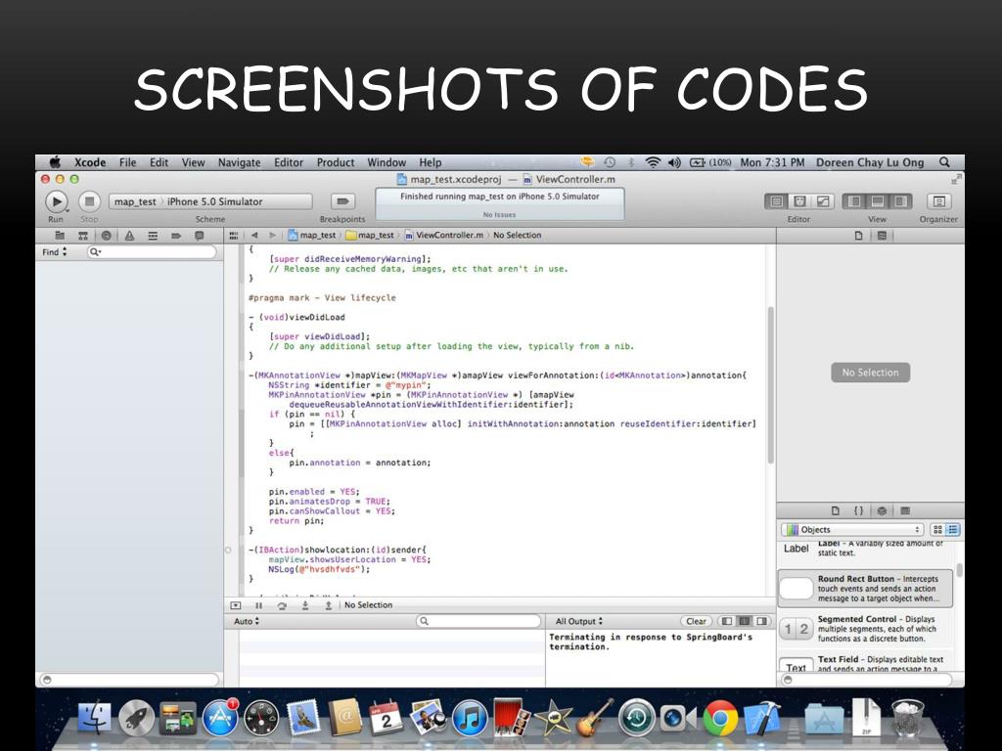Select the Label object in the library

[x=865, y=549]
